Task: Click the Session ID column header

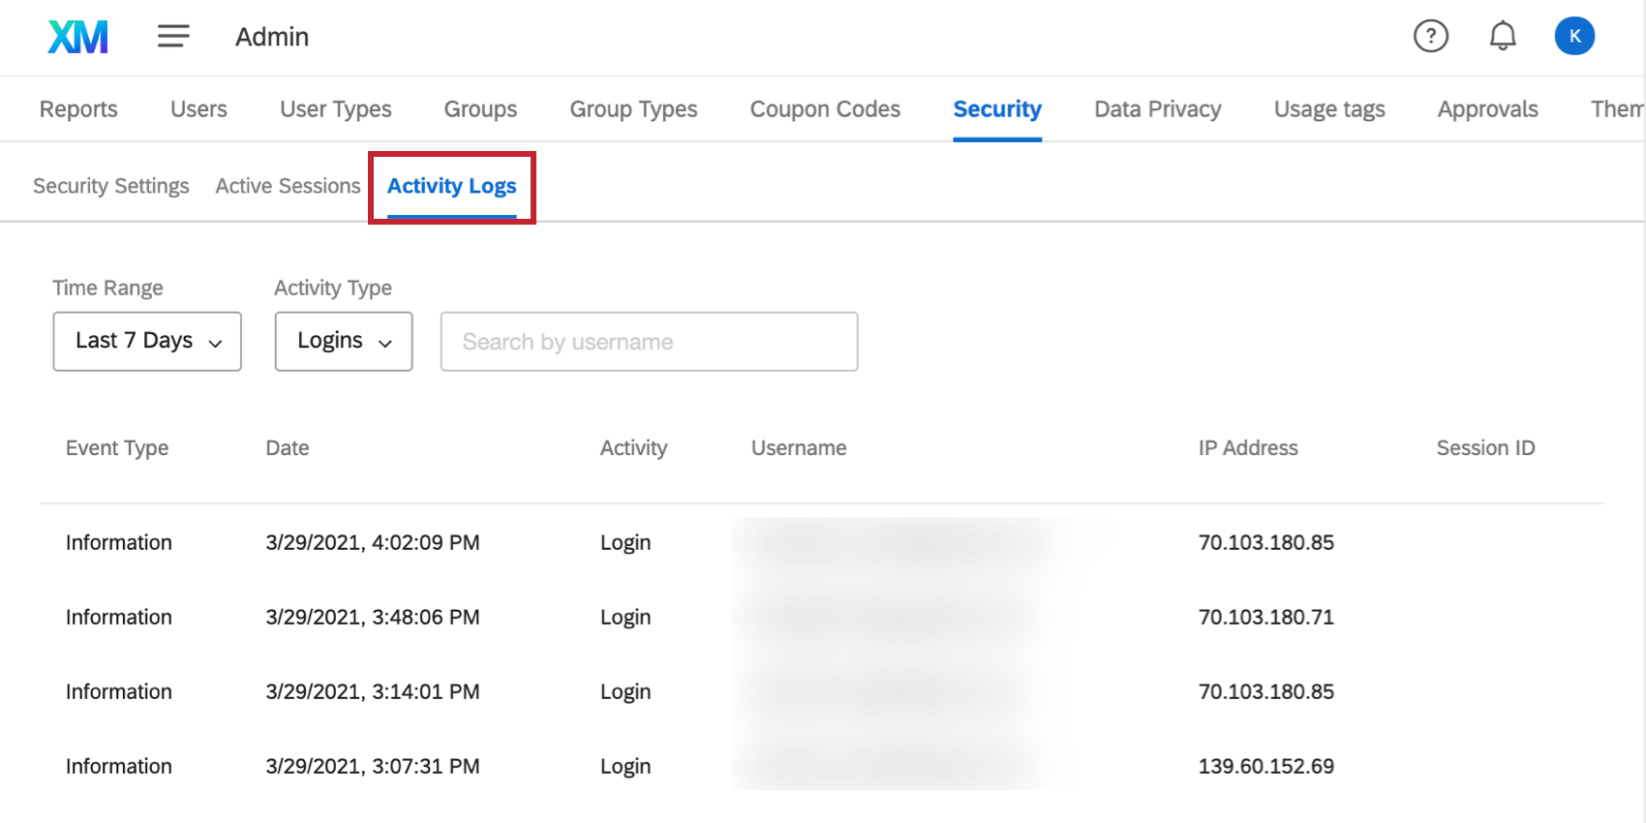Action: 1485,448
